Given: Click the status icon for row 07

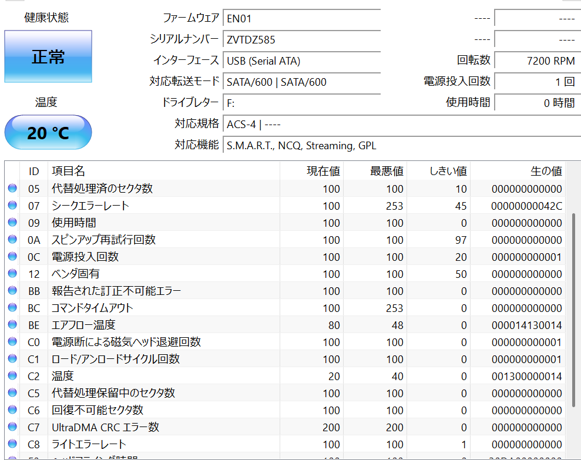Looking at the screenshot, I should [12, 206].
